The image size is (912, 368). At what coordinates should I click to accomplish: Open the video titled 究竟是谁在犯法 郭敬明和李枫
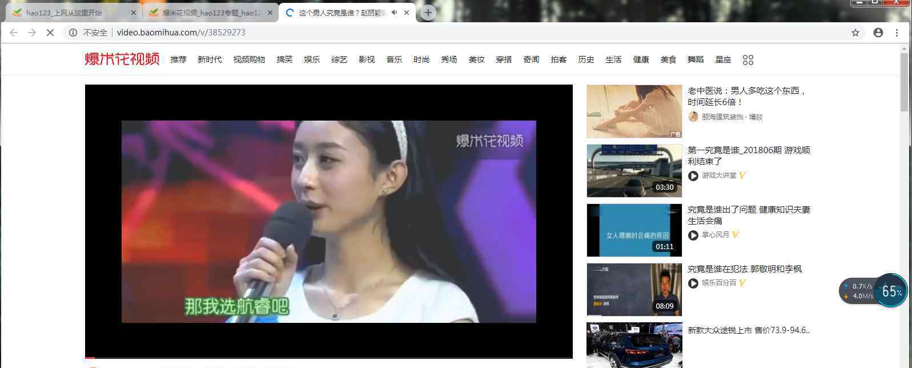coord(745,269)
